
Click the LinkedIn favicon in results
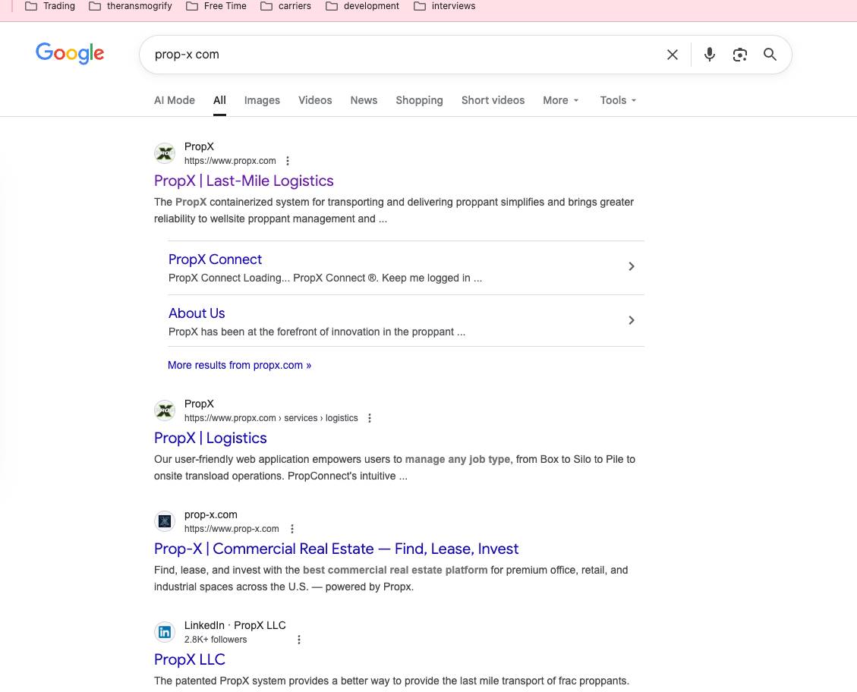[x=165, y=632]
